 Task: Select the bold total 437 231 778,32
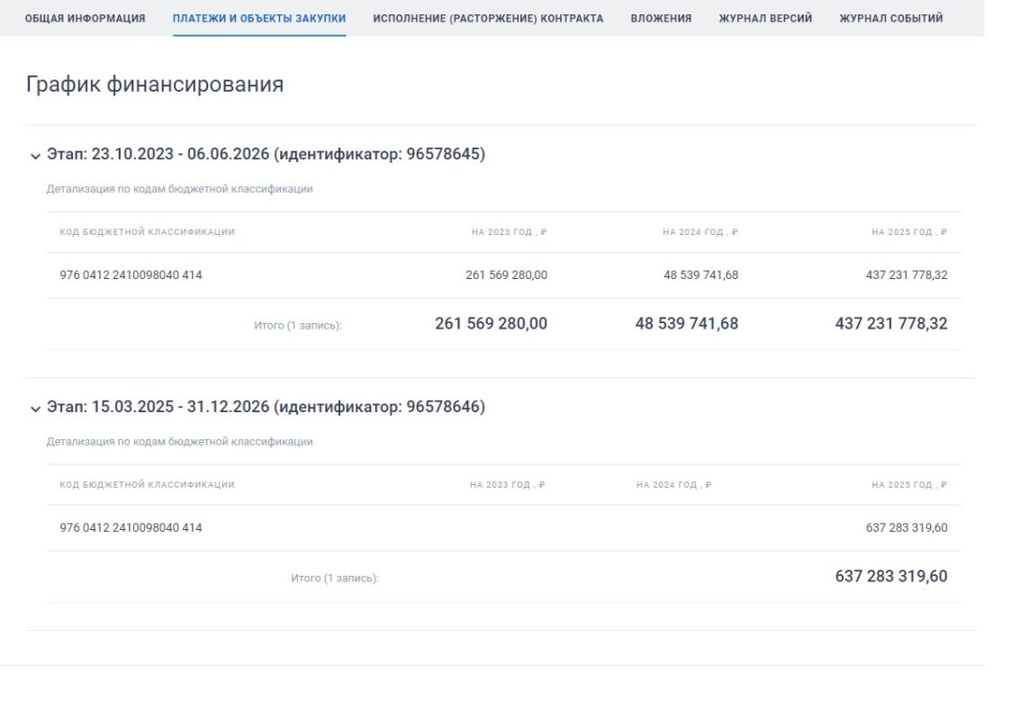[890, 324]
